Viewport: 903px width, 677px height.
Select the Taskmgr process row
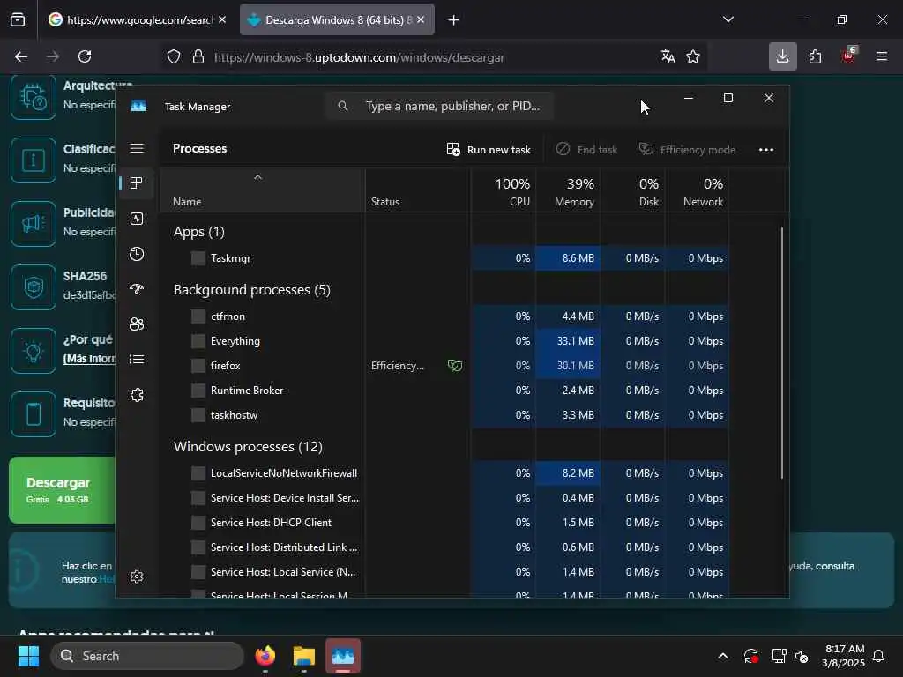tap(444, 258)
